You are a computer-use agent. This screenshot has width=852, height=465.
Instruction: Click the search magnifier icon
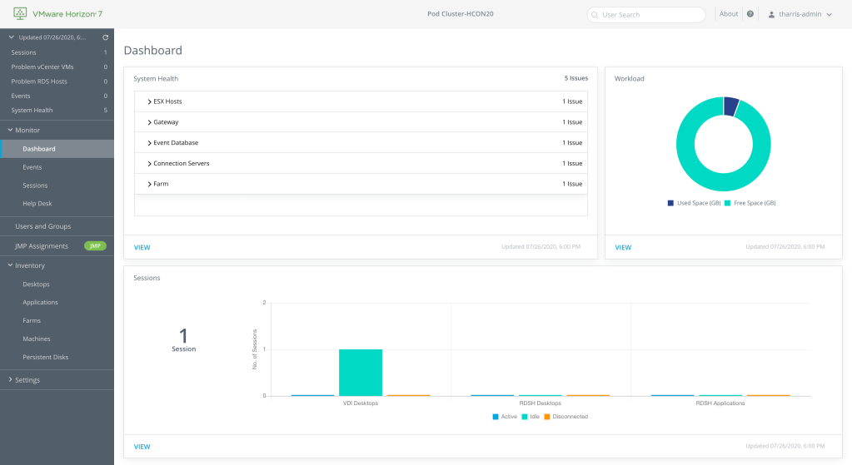coord(595,15)
